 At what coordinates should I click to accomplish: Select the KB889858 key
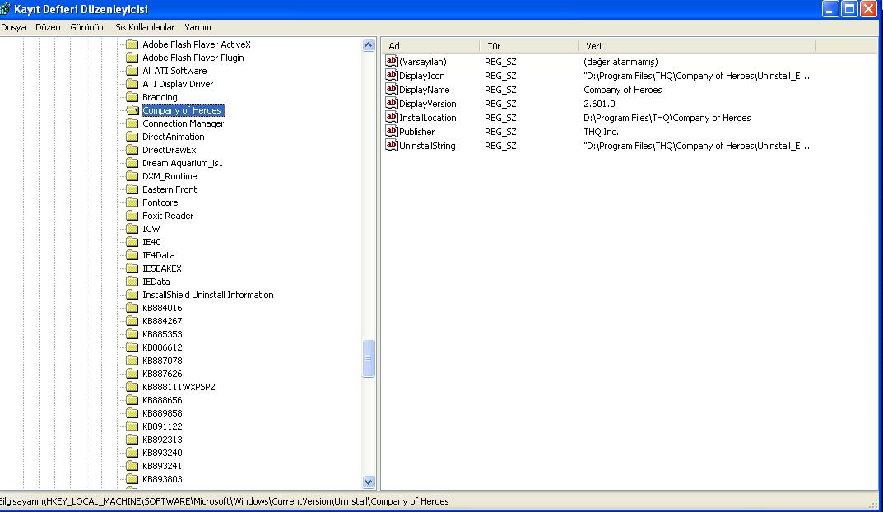coord(162,413)
